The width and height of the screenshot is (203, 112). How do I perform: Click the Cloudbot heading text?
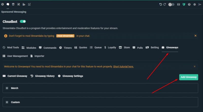pyautogui.click(x=10, y=22)
